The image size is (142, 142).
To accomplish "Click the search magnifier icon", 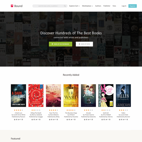I will (65, 6).
